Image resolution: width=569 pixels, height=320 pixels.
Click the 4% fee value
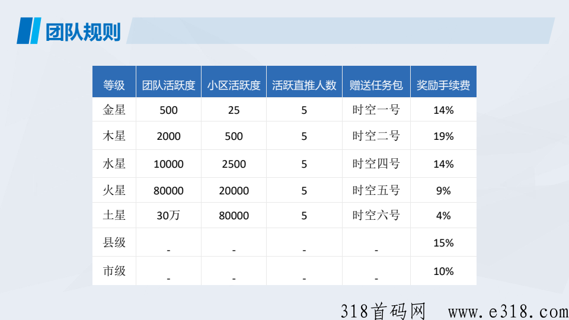click(443, 216)
